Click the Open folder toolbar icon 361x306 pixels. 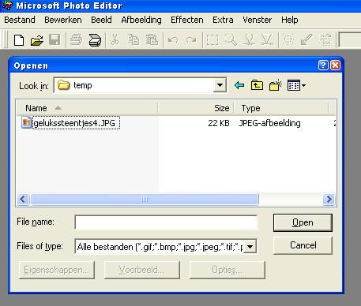(37, 40)
